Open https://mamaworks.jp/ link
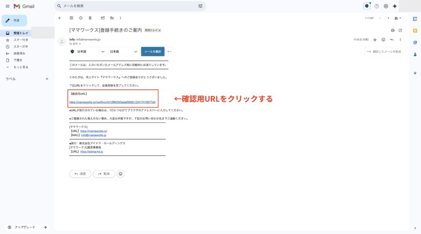Screen dimensions: 421x234 94,131
